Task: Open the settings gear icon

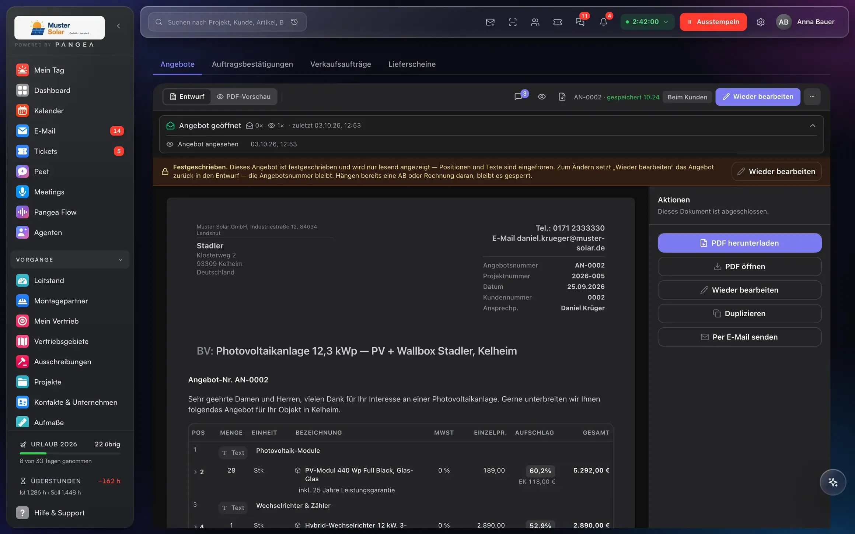Action: pos(760,22)
